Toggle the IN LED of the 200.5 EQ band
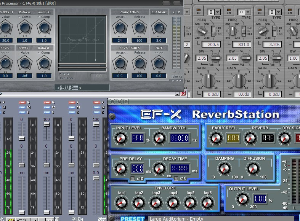This screenshot has height=221, width=300. click(x=198, y=10)
